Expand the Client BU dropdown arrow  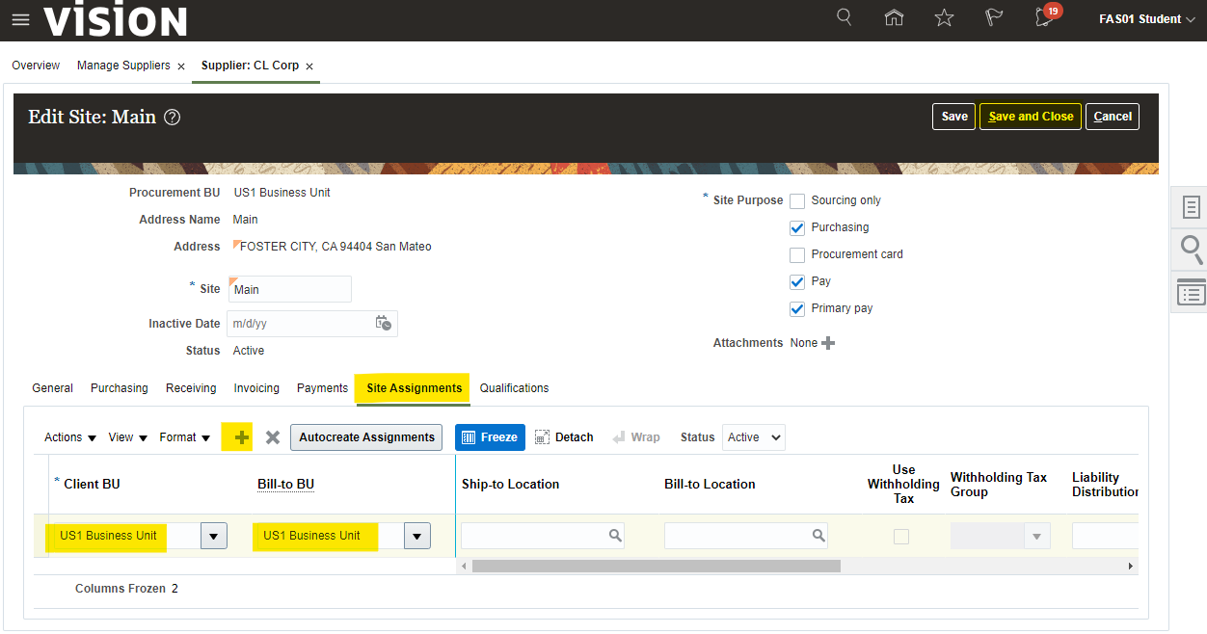(213, 536)
